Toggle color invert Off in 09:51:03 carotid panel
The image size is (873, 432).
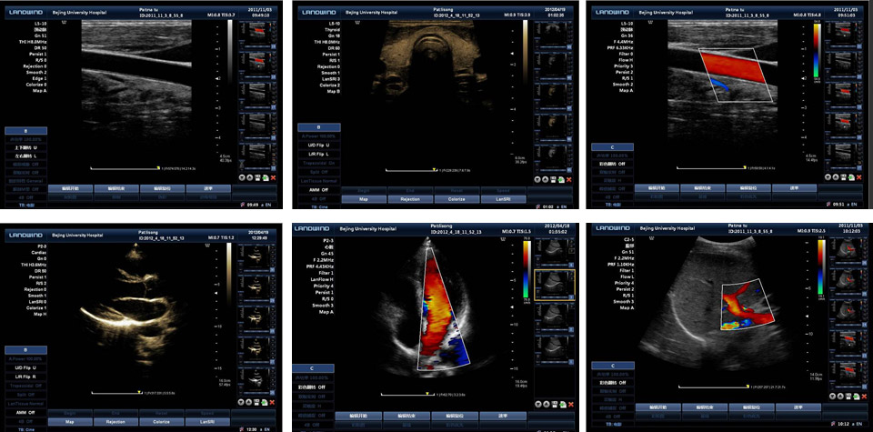point(613,164)
